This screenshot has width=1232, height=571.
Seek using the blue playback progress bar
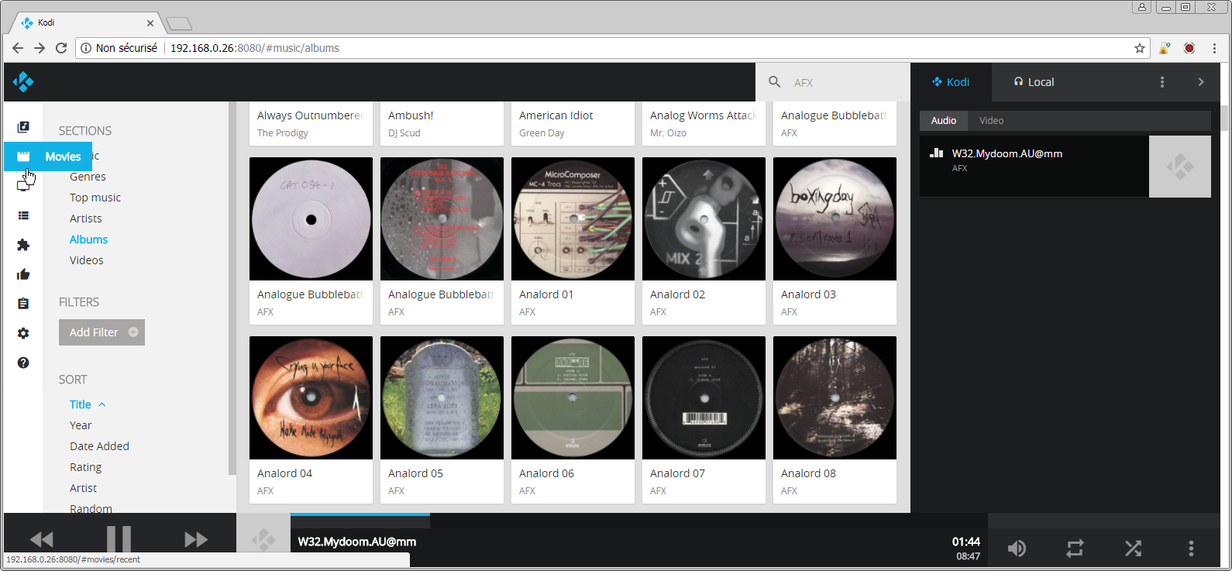coord(360,514)
